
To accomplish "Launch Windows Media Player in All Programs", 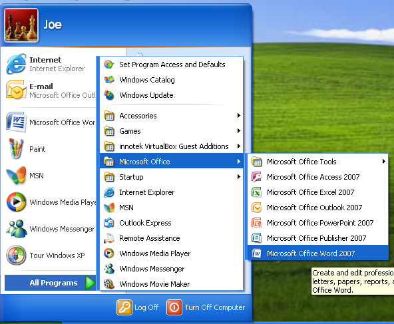I will [109, 253].
